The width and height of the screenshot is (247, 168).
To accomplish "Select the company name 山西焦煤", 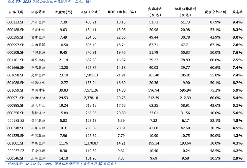I will (x=38, y=45).
